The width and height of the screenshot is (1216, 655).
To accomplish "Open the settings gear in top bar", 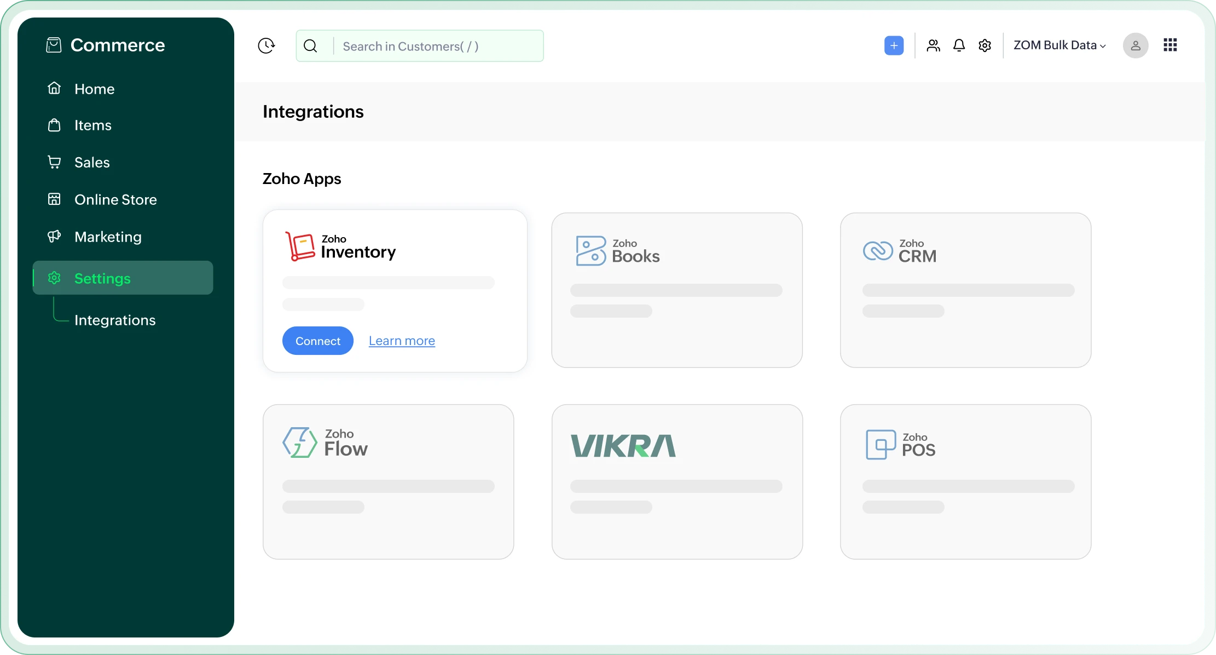I will tap(985, 45).
